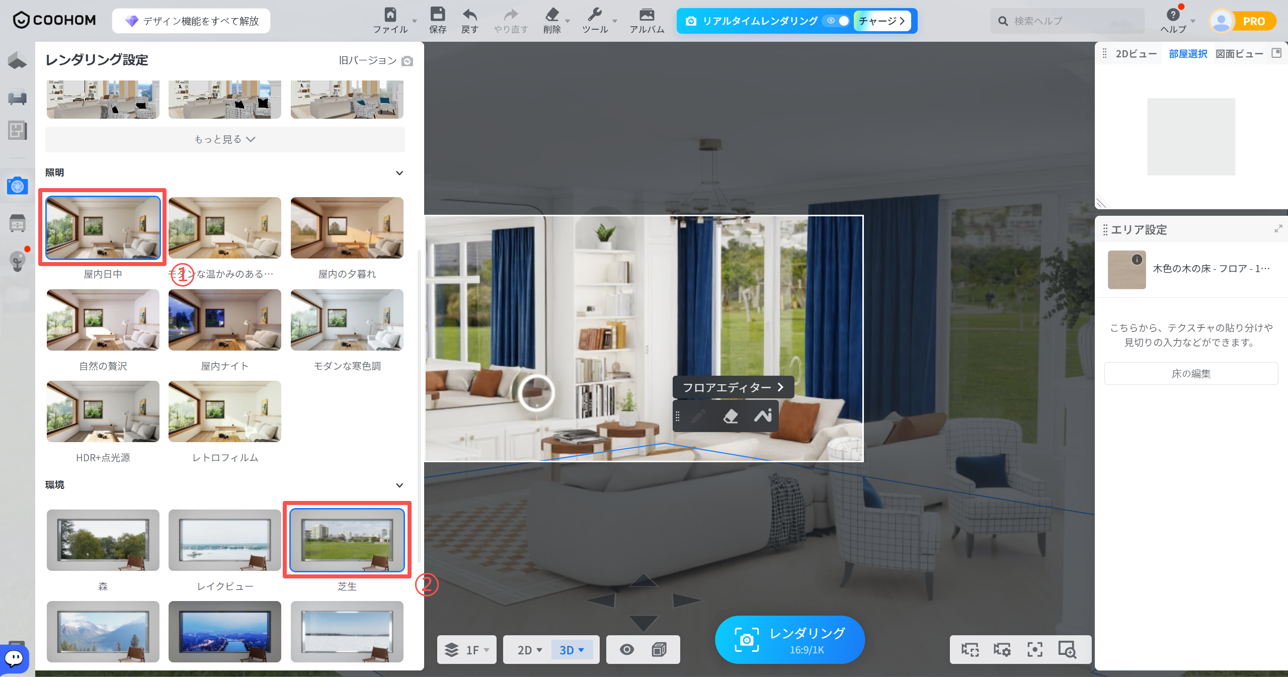Select the AI draw tool in floor toolbar

(x=763, y=416)
